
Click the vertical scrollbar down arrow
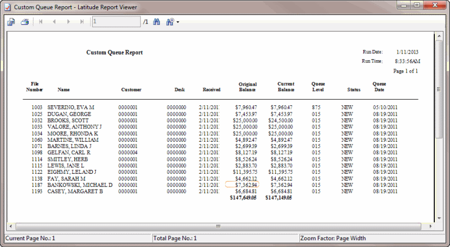coord(439,218)
